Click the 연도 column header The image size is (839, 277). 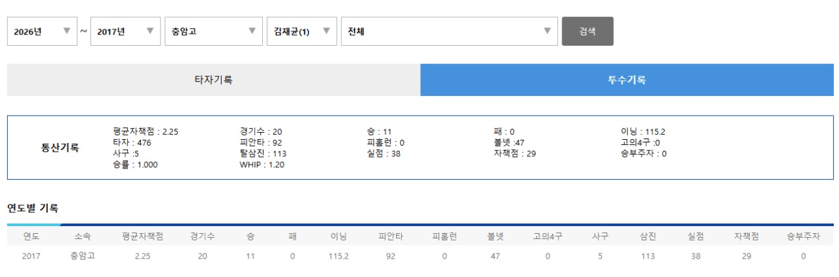(31, 236)
